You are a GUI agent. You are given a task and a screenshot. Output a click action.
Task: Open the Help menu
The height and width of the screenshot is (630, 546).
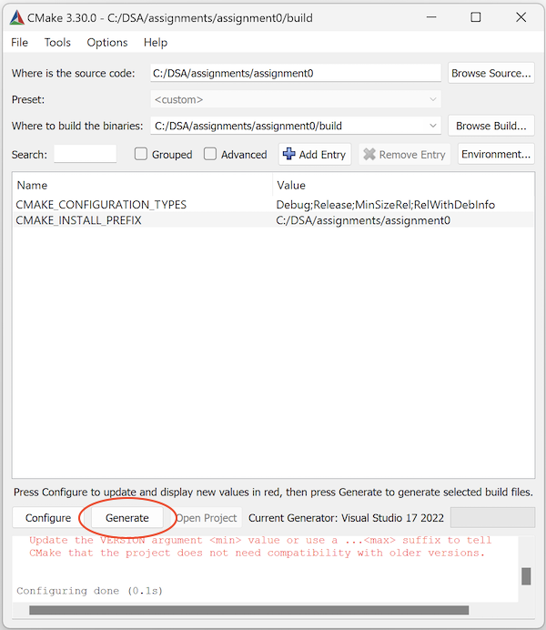coord(156,43)
